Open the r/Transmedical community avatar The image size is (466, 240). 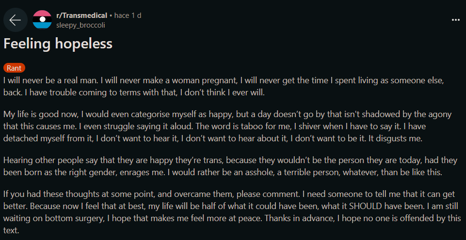tap(42, 20)
